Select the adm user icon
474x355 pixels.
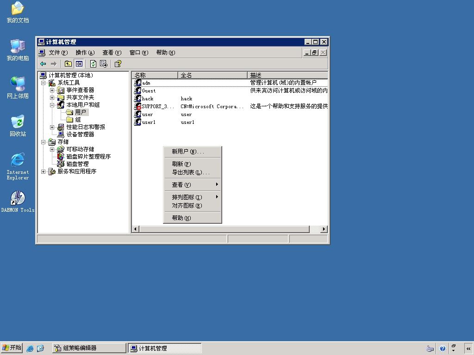(x=137, y=83)
